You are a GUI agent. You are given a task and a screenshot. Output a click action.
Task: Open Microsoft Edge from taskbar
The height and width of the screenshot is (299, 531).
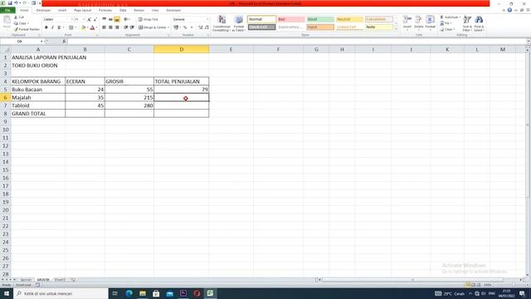click(x=129, y=293)
